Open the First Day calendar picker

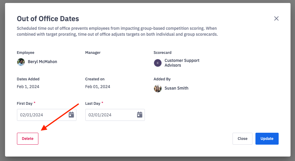[x=71, y=115]
